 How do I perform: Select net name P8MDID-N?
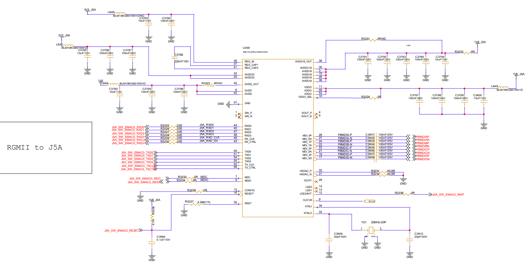pyautogui.click(x=345, y=158)
